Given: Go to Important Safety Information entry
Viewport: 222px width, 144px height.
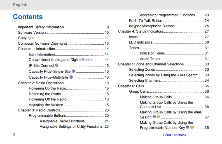Looking at the screenshot, I should click(41, 27).
